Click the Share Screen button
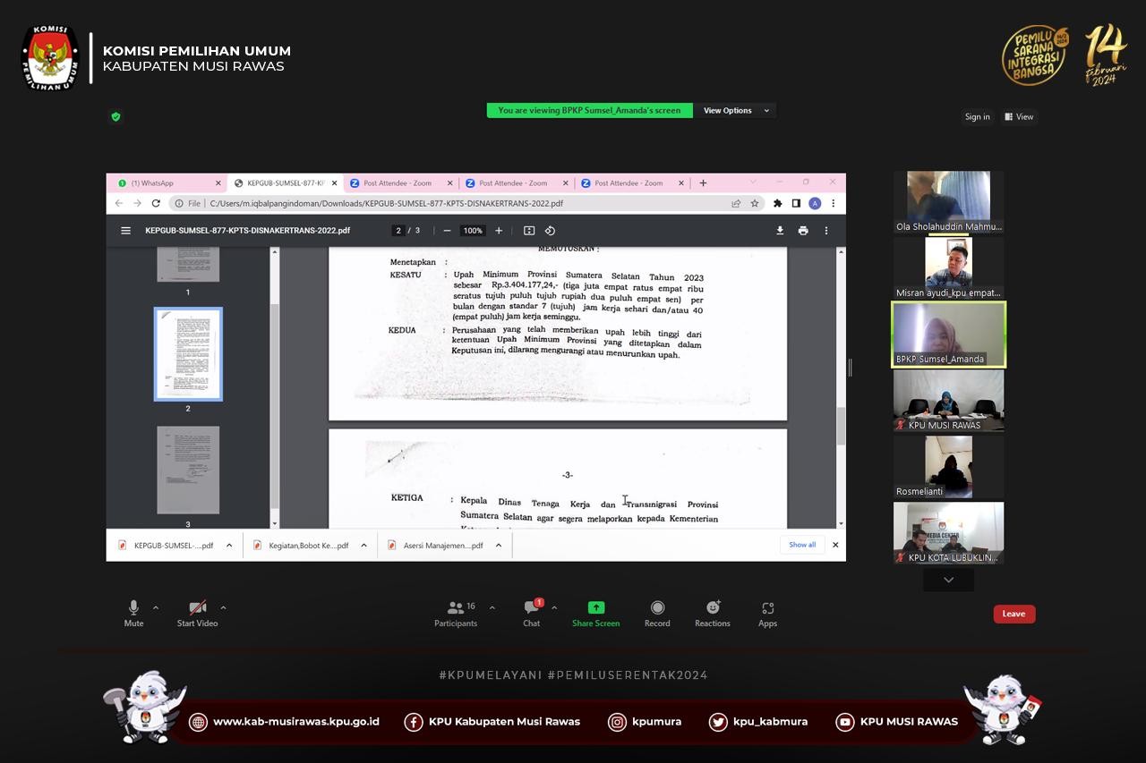1146x763 pixels. (x=595, y=613)
